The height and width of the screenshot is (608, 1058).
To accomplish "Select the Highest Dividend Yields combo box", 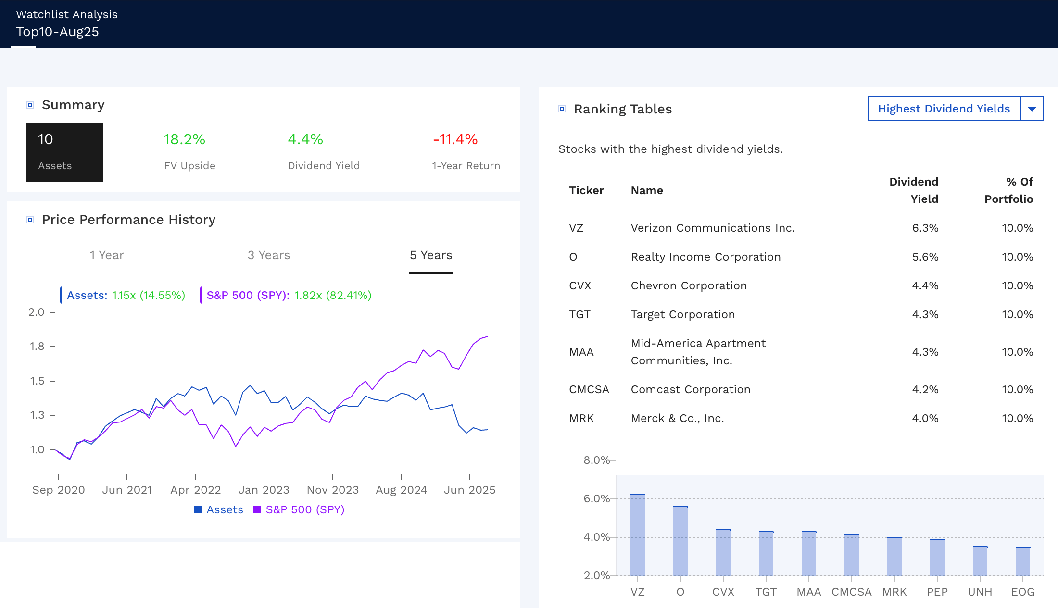I will [944, 109].
